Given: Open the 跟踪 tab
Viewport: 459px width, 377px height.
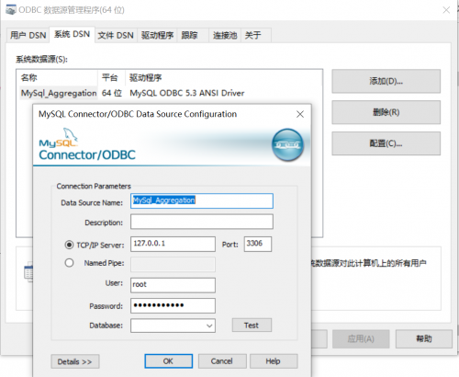Looking at the screenshot, I should [193, 36].
